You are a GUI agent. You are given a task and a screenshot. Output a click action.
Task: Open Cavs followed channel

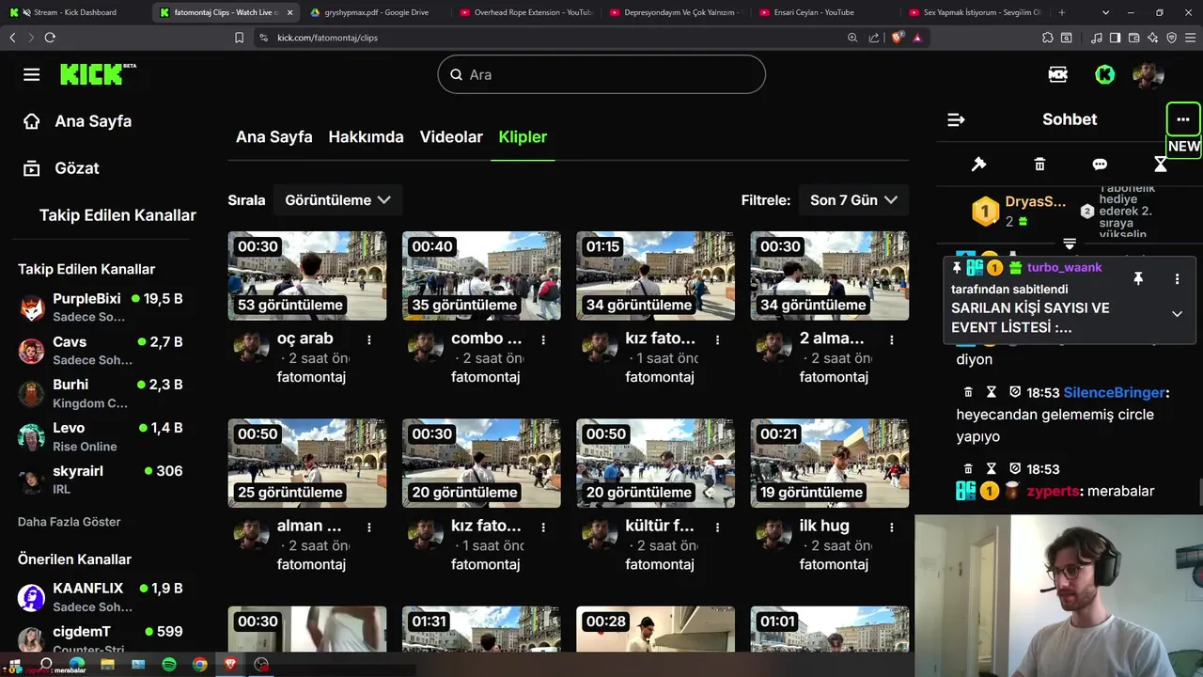pos(102,351)
